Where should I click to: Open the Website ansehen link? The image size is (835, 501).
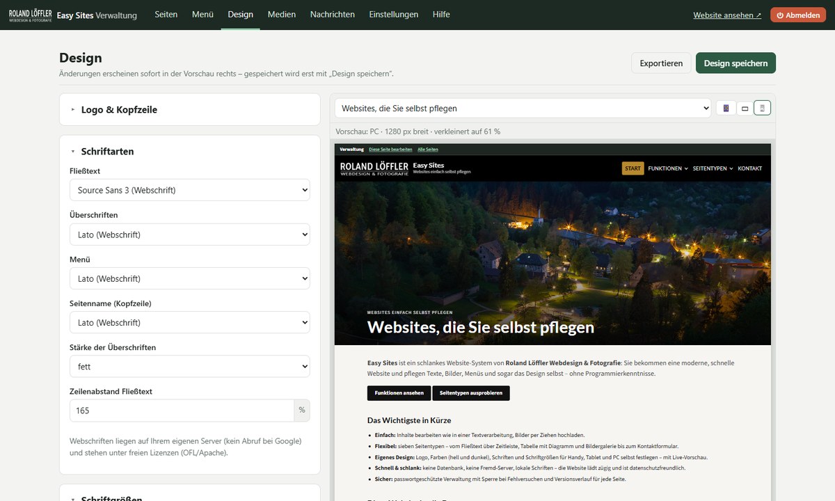pyautogui.click(x=727, y=15)
